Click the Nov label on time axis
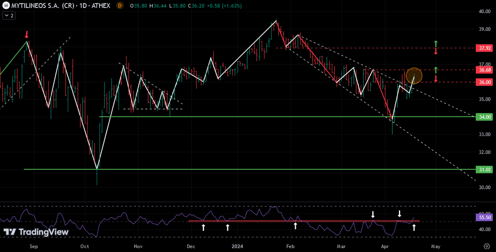496x252 pixels. click(x=138, y=246)
